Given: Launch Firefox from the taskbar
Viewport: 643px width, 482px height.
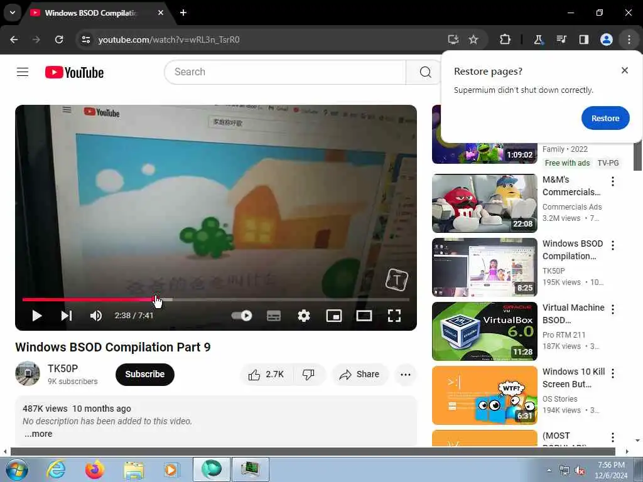Looking at the screenshot, I should pos(94,469).
